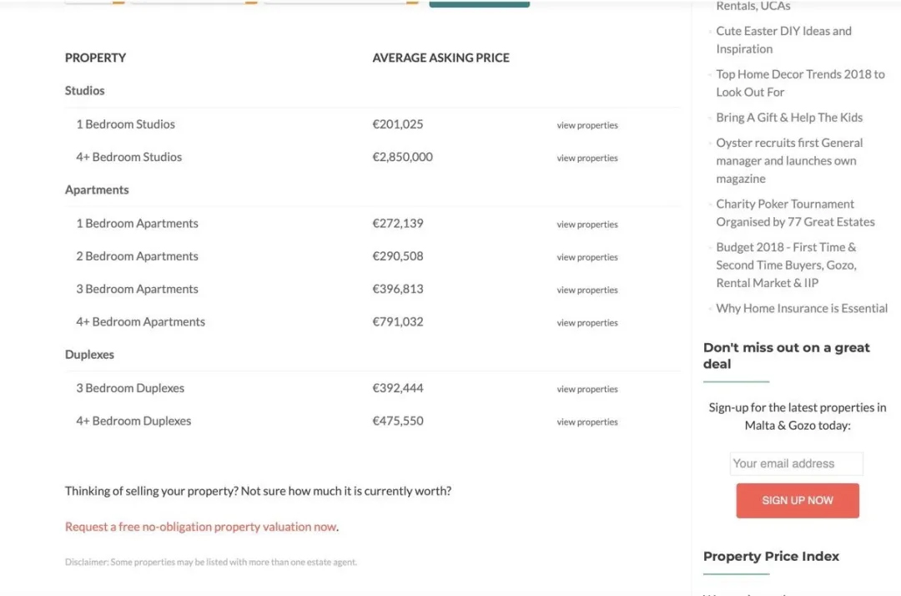View properties for 4+ Bedroom Duplexes
This screenshot has width=901, height=596.
[586, 422]
